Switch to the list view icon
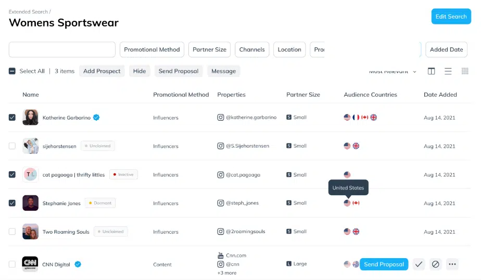 click(x=448, y=71)
